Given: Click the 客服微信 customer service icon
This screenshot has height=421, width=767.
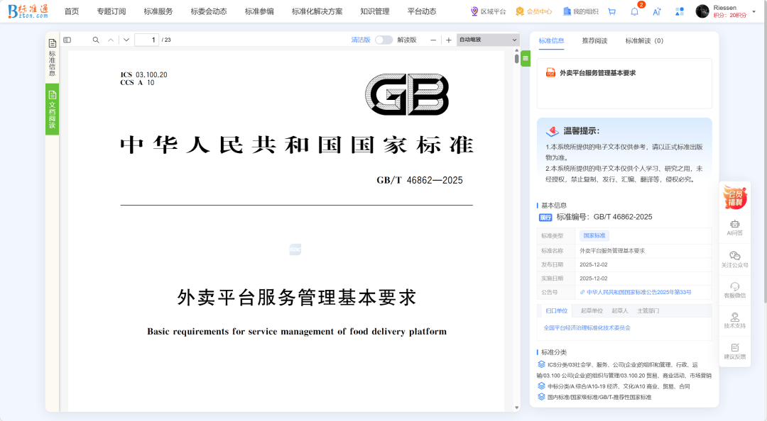Looking at the screenshot, I should [x=734, y=289].
